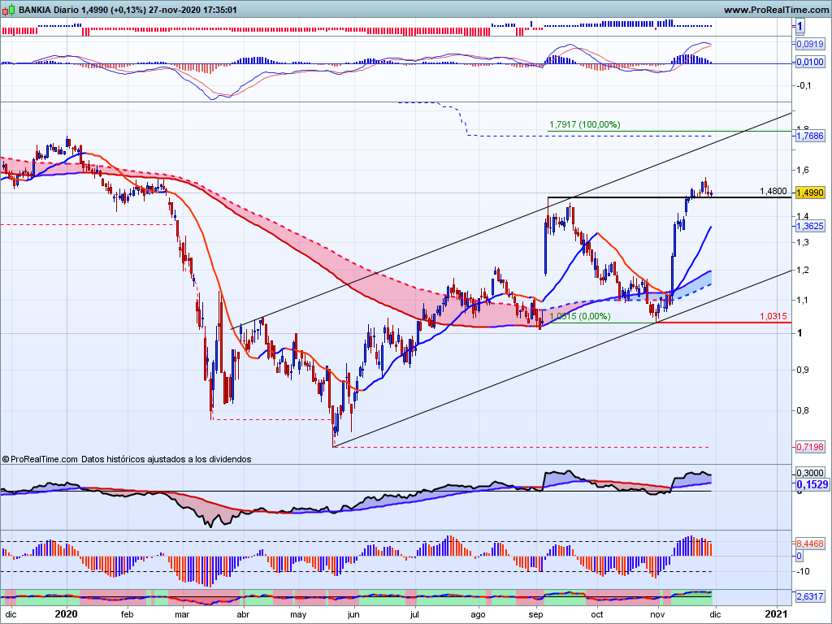Click the red 0,7198 low price label
The image size is (832, 624).
(x=810, y=448)
